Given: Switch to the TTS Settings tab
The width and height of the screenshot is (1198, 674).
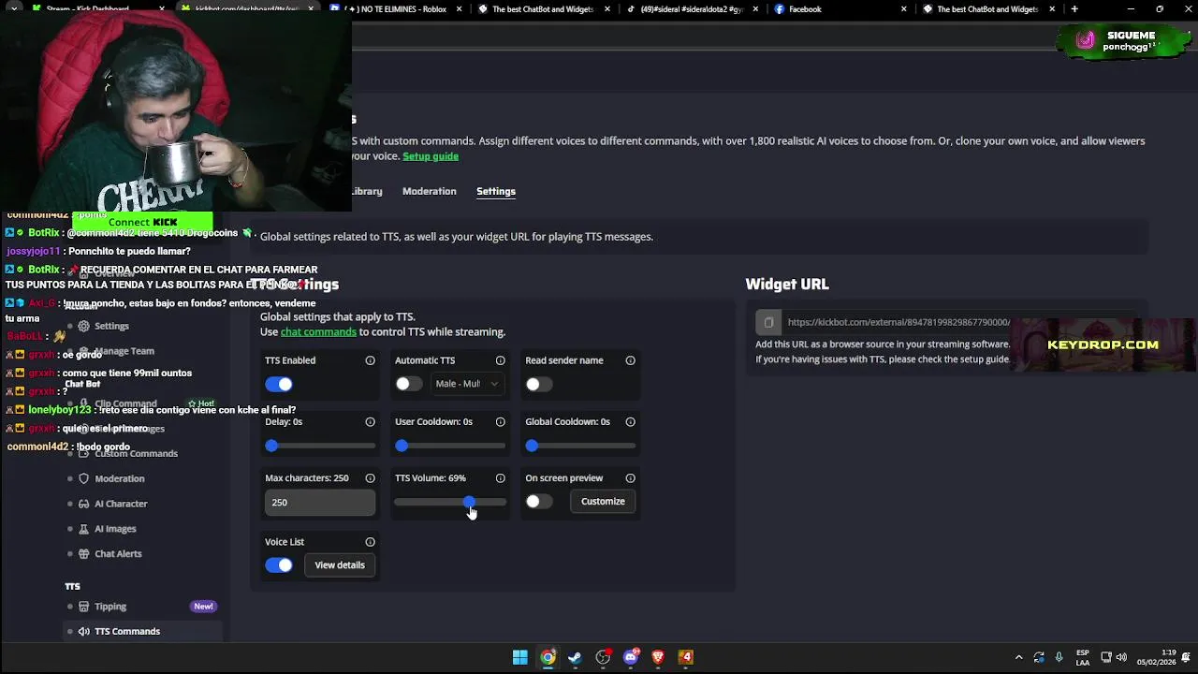Looking at the screenshot, I should pyautogui.click(x=496, y=191).
